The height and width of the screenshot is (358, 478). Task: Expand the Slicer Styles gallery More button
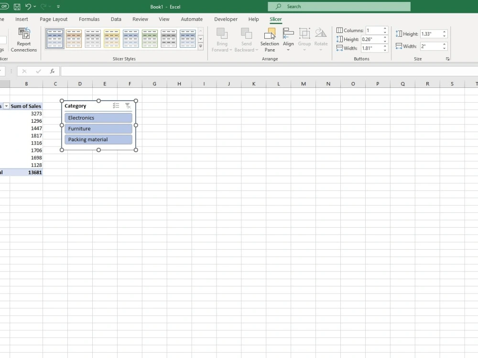click(201, 46)
